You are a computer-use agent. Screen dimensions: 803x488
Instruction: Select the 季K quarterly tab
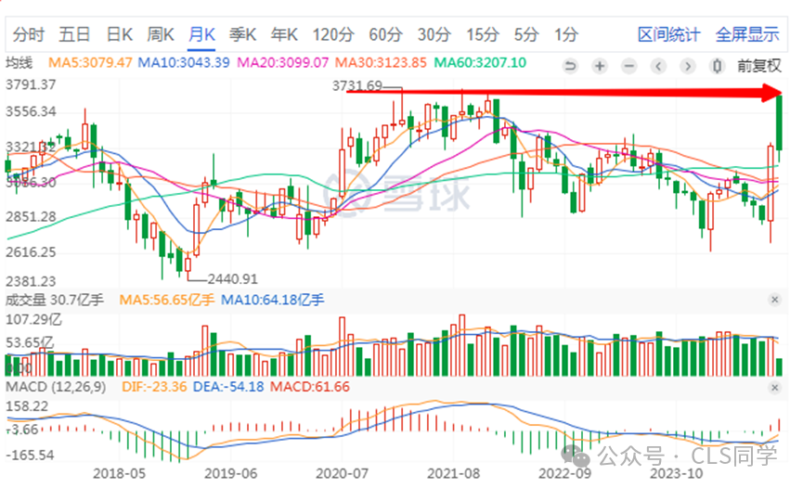tap(242, 35)
